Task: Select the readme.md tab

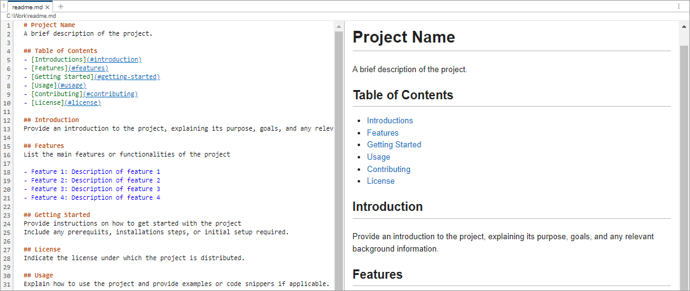Action: pyautogui.click(x=30, y=7)
